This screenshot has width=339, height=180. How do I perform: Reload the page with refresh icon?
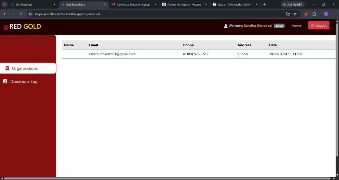tap(21, 14)
